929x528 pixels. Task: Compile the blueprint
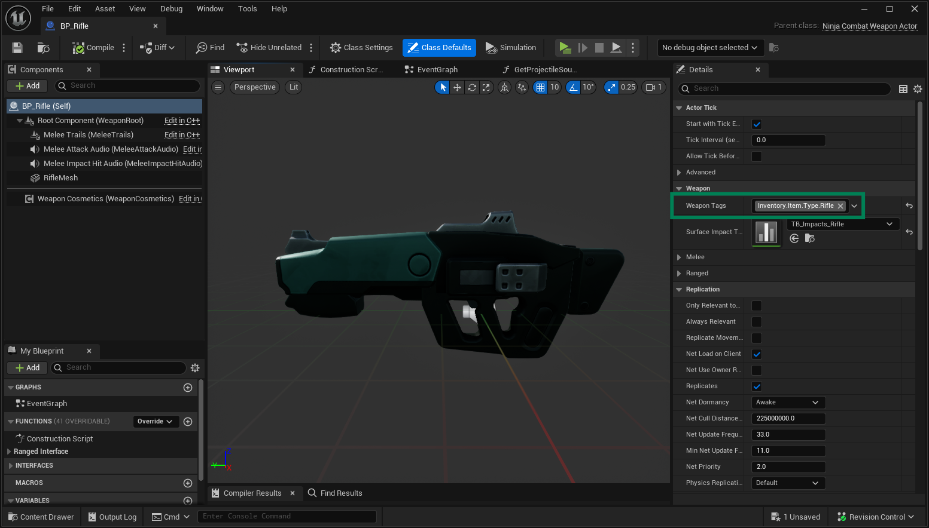pos(93,48)
